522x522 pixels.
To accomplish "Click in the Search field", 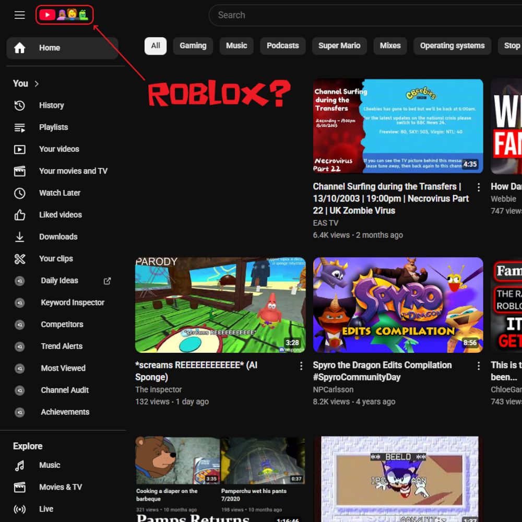I will click(365, 15).
